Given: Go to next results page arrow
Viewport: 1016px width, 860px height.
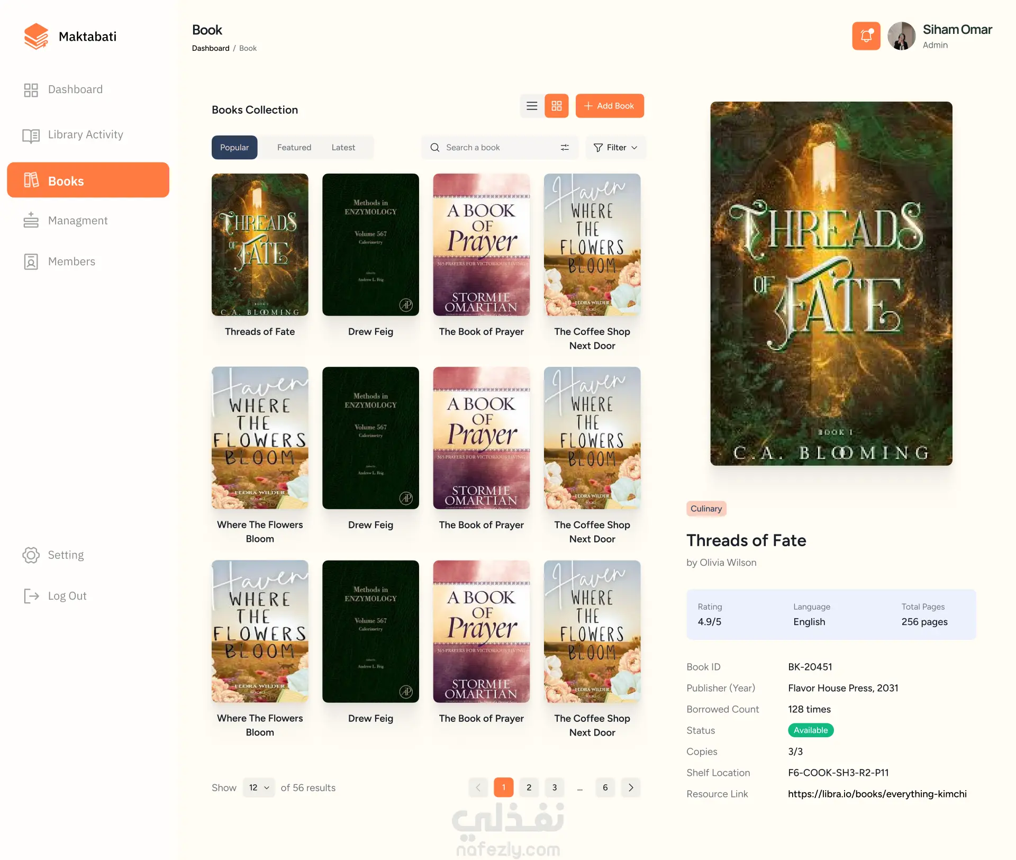Looking at the screenshot, I should point(631,787).
